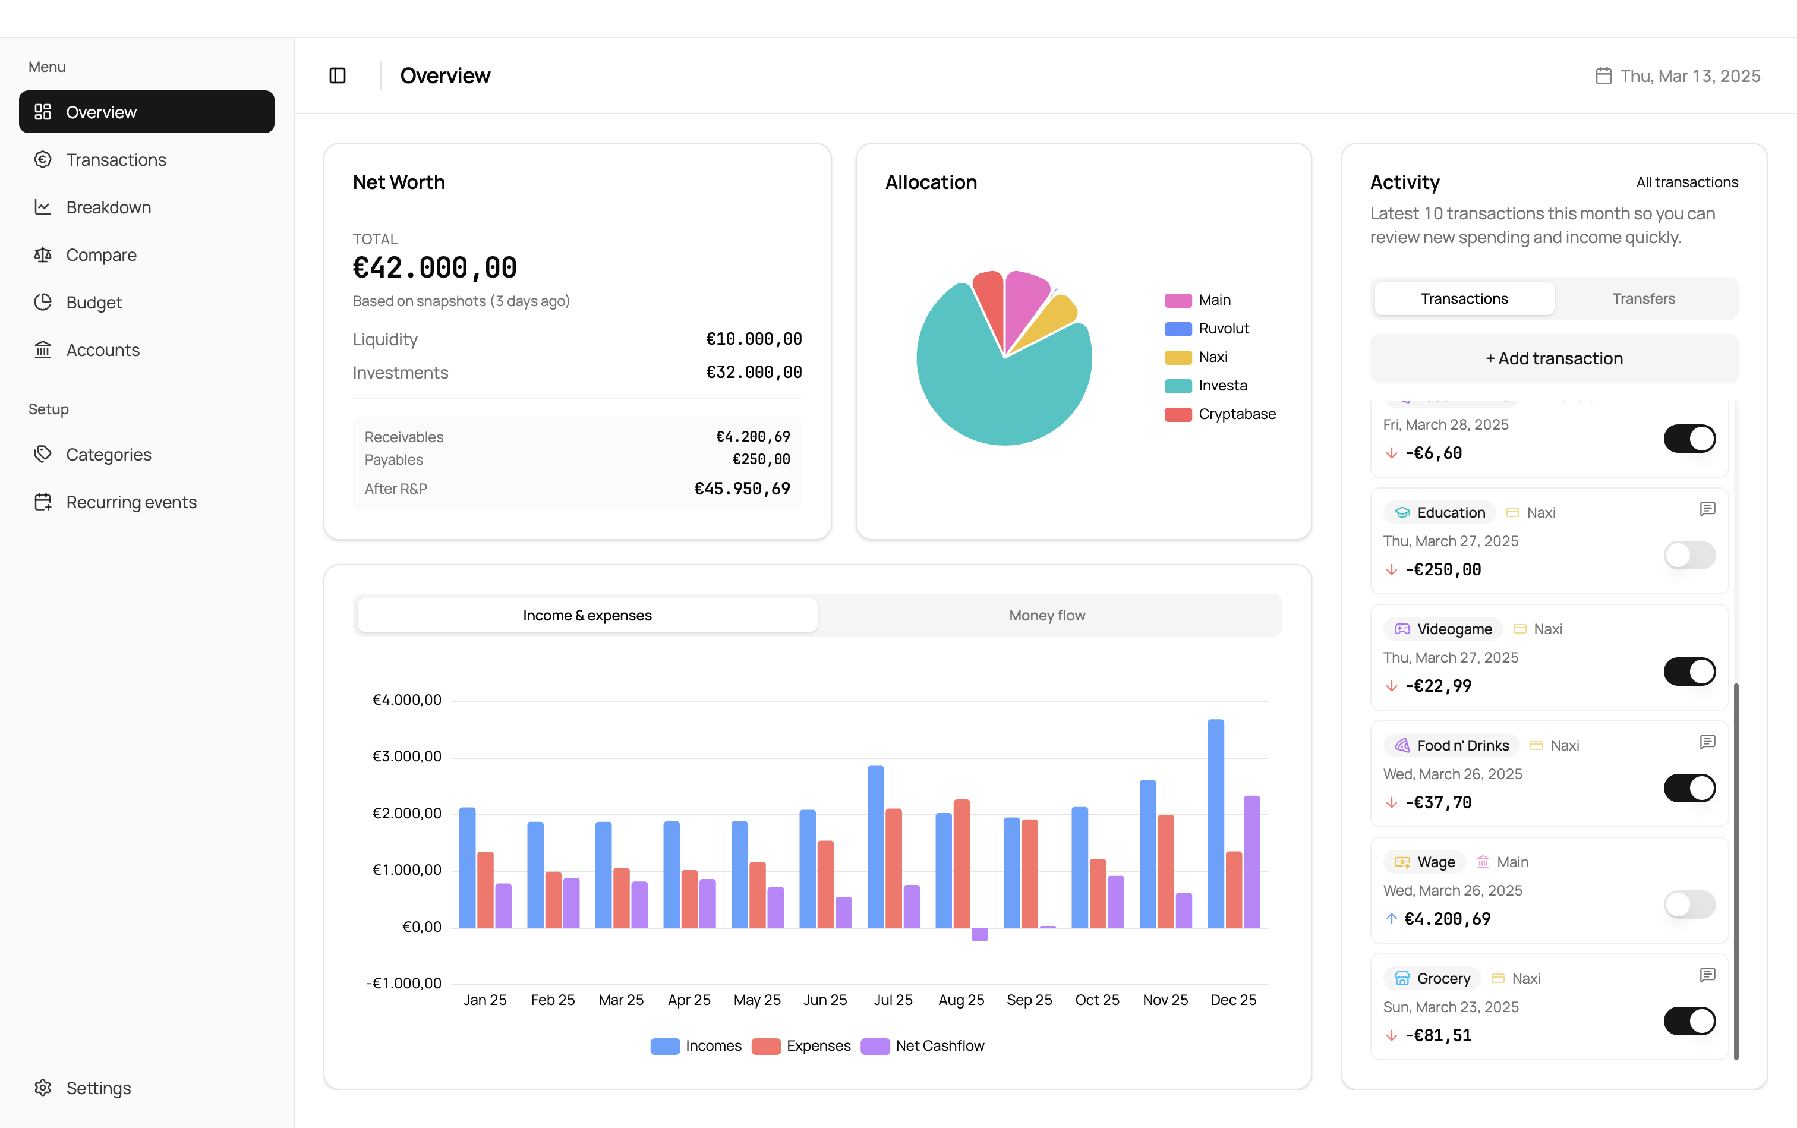Go to Recurring events in the sidebar
The image size is (1797, 1128).
tap(146, 502)
